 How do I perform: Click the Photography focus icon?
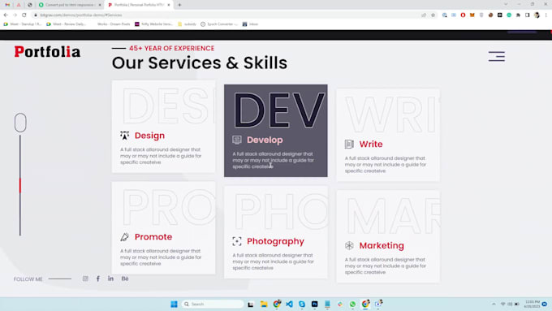237,241
